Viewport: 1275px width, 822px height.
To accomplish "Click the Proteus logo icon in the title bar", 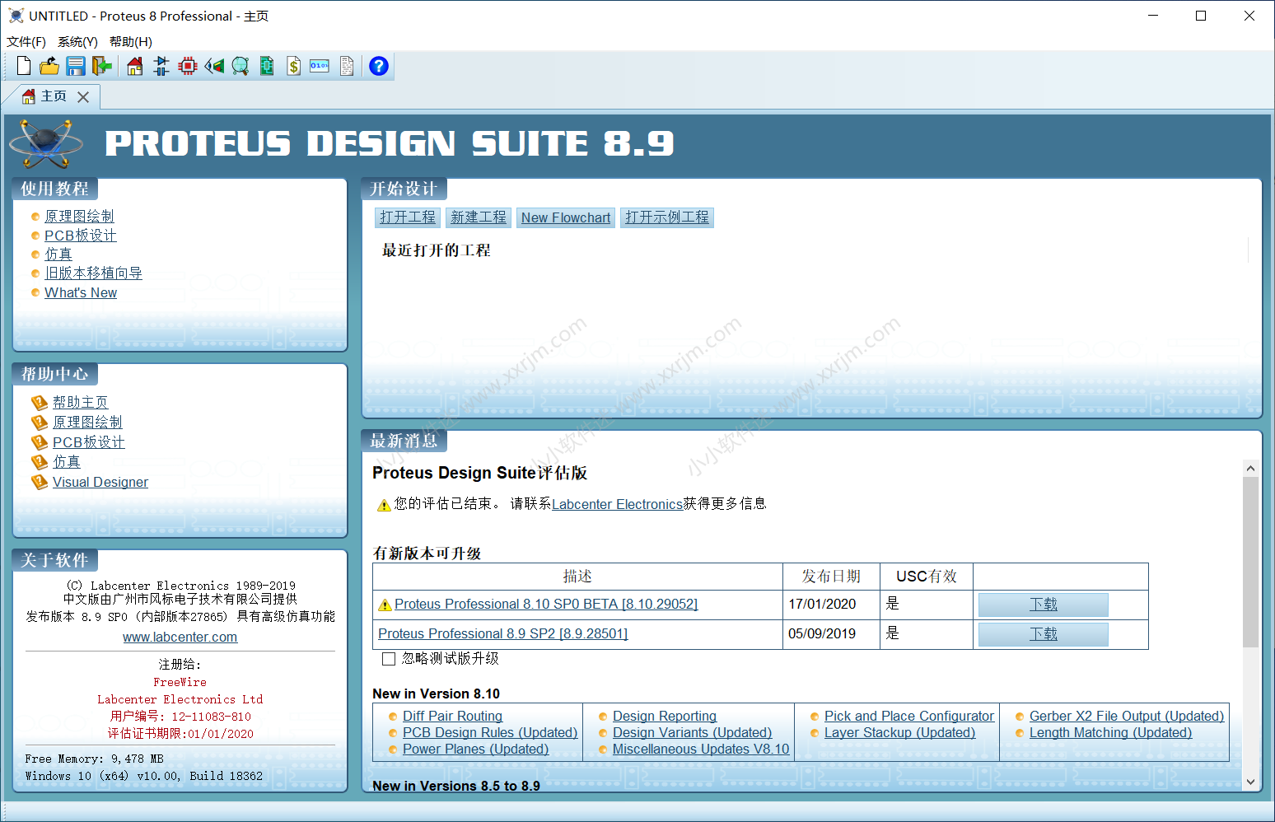I will (x=16, y=16).
